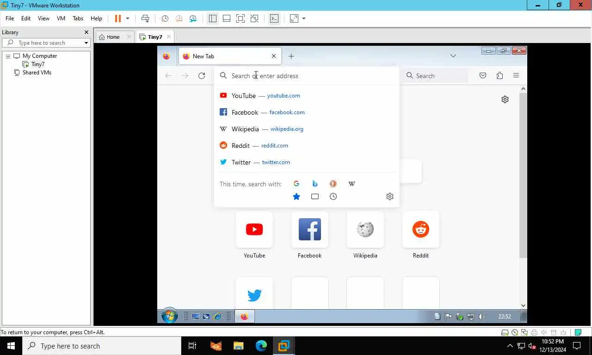Open the Save to Pocket icon
This screenshot has width=592, height=355.
[483, 76]
